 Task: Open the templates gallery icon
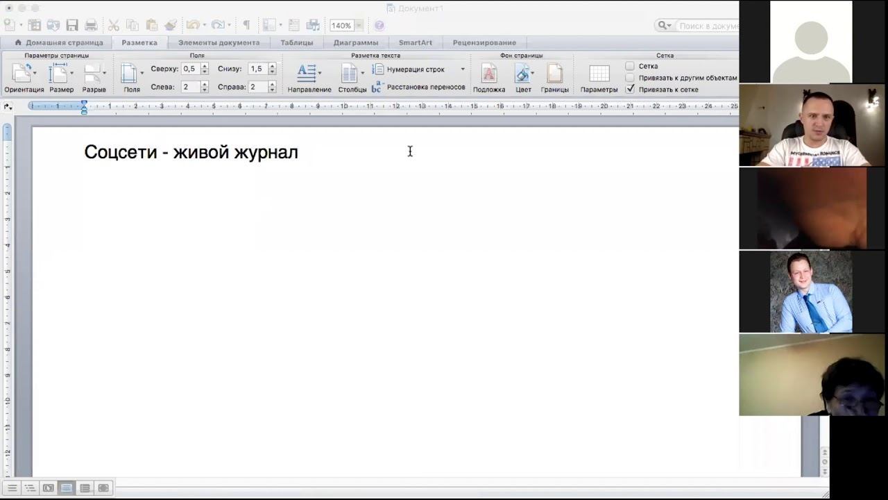coord(34,25)
